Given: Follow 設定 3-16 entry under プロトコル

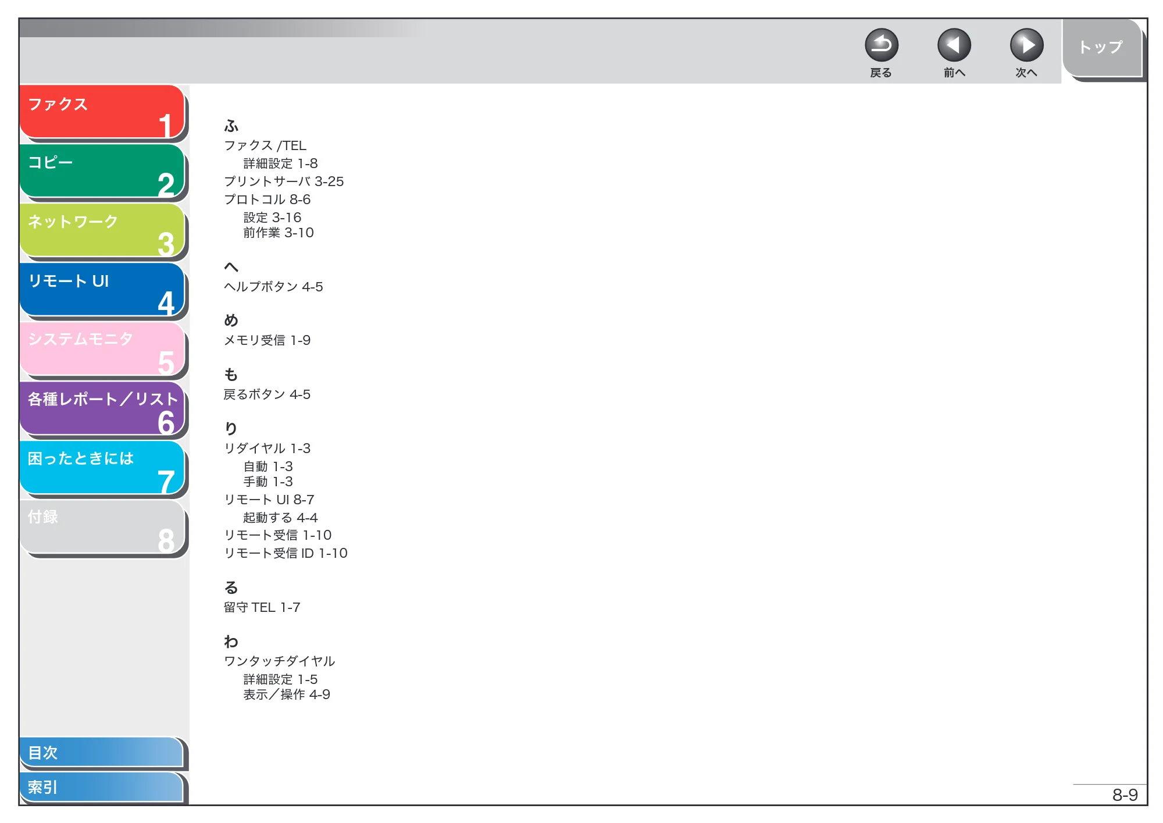Looking at the screenshot, I should click(272, 218).
